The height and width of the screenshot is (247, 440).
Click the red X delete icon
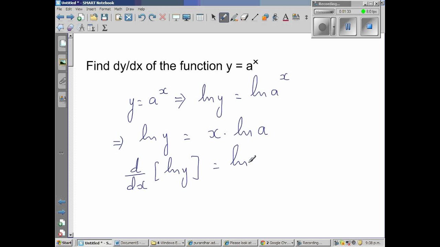163,17
